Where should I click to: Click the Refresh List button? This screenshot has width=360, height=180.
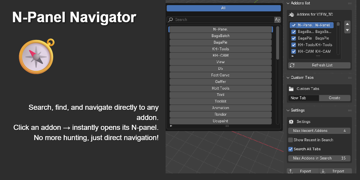coord(319,65)
